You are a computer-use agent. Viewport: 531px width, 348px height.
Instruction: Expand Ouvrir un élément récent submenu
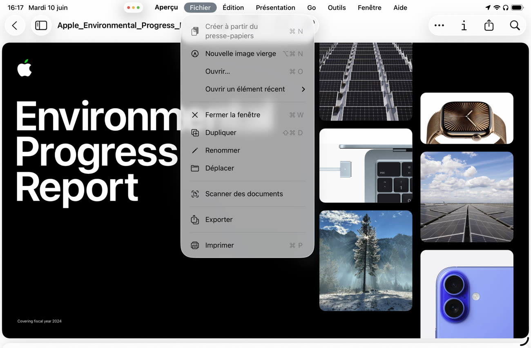click(x=247, y=89)
